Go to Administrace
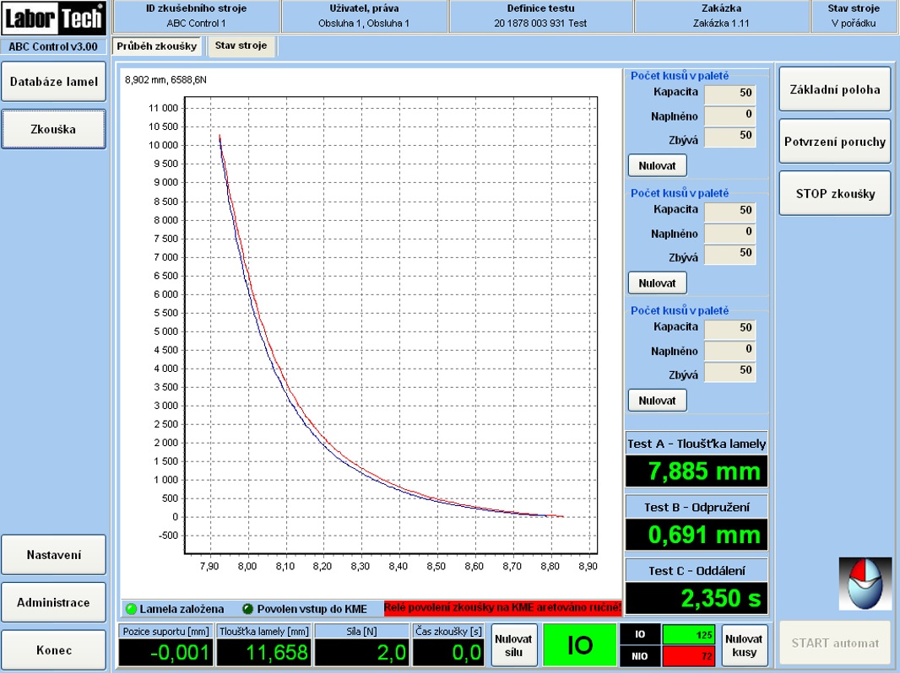This screenshot has width=900, height=673. tap(53, 602)
